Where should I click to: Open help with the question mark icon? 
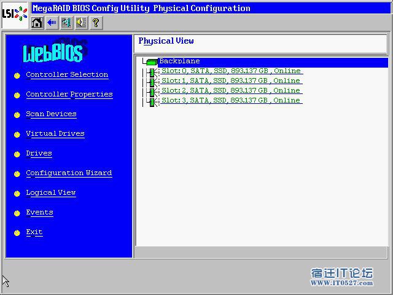(x=96, y=23)
